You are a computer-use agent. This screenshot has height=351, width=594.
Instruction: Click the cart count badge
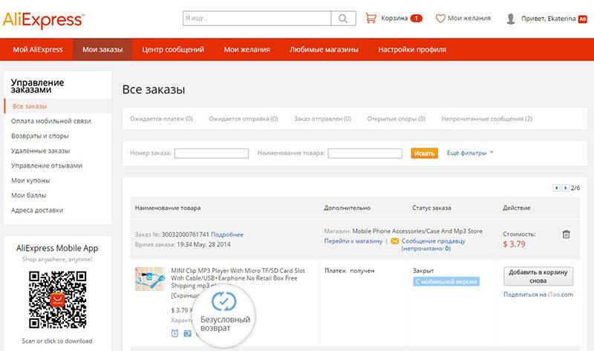(416, 18)
